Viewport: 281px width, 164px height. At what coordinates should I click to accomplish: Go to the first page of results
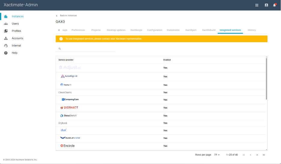pyautogui.click(x=244, y=155)
